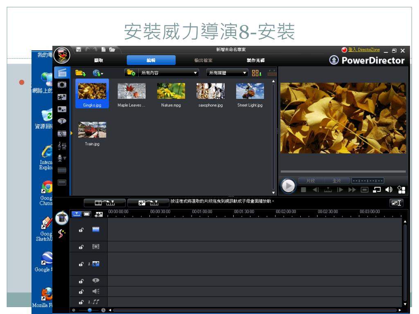Click the timeline size toggle button at right
Screen dimensions: 419x314
click(396, 203)
